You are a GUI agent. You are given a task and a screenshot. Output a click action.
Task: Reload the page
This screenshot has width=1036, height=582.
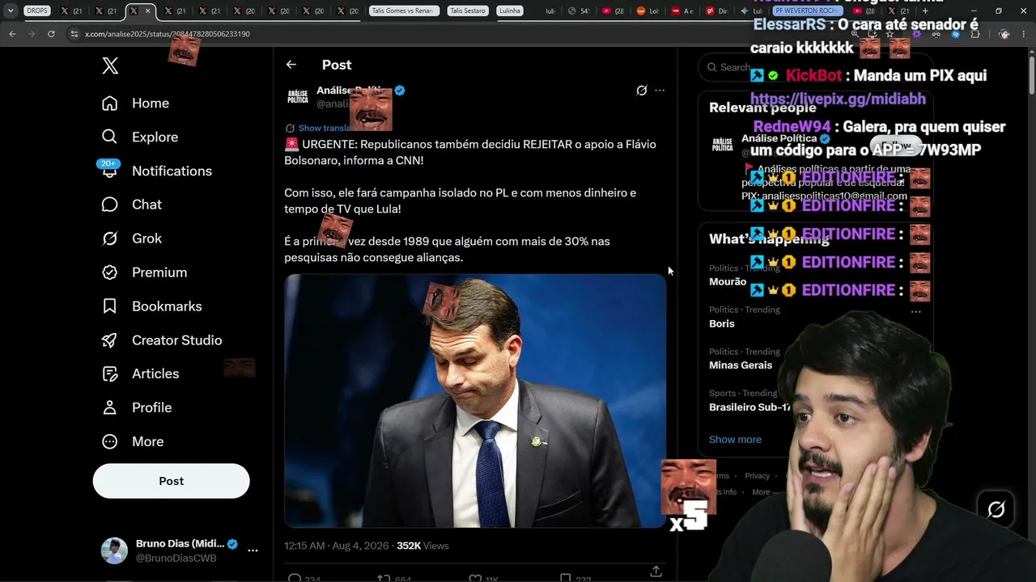point(51,34)
